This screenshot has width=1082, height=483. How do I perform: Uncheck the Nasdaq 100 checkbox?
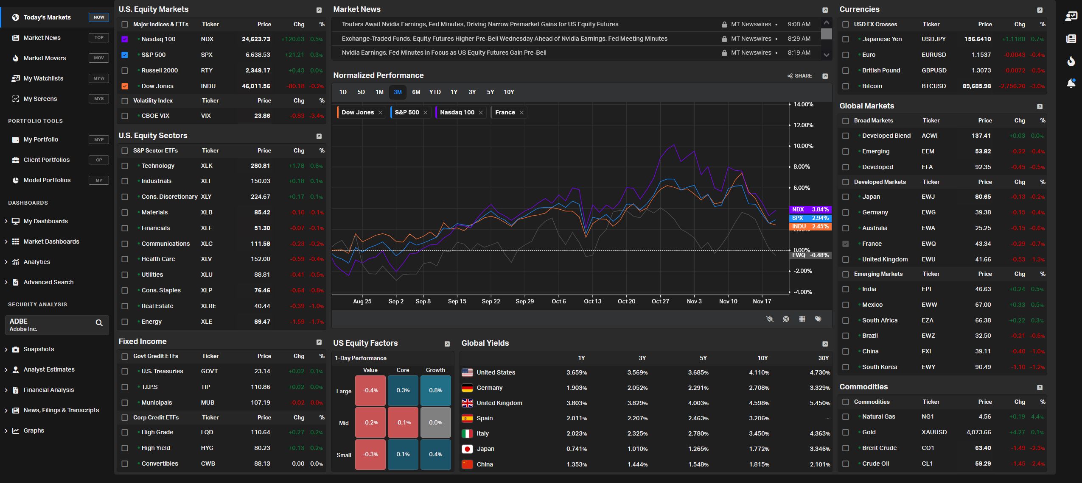pos(125,39)
